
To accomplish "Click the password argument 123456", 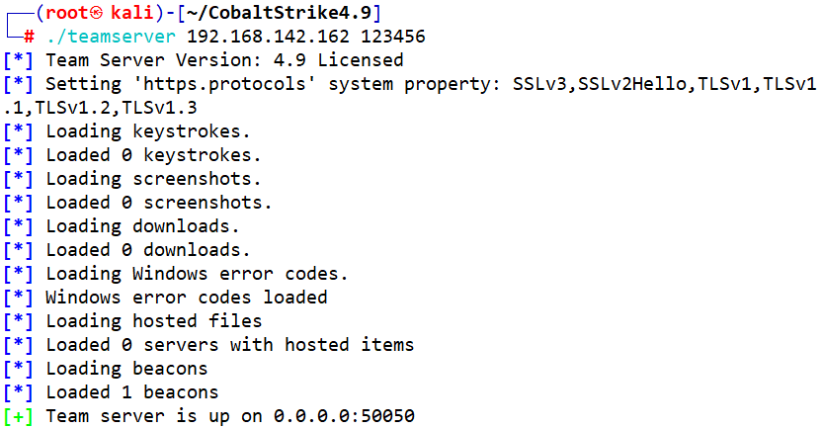I will (393, 37).
